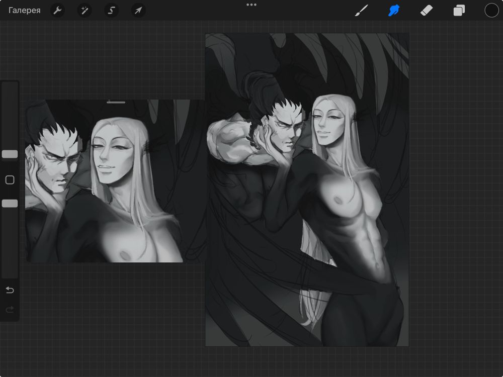This screenshot has height=377, width=503.
Task: Click the main artwork canvas
Action: 307,190
